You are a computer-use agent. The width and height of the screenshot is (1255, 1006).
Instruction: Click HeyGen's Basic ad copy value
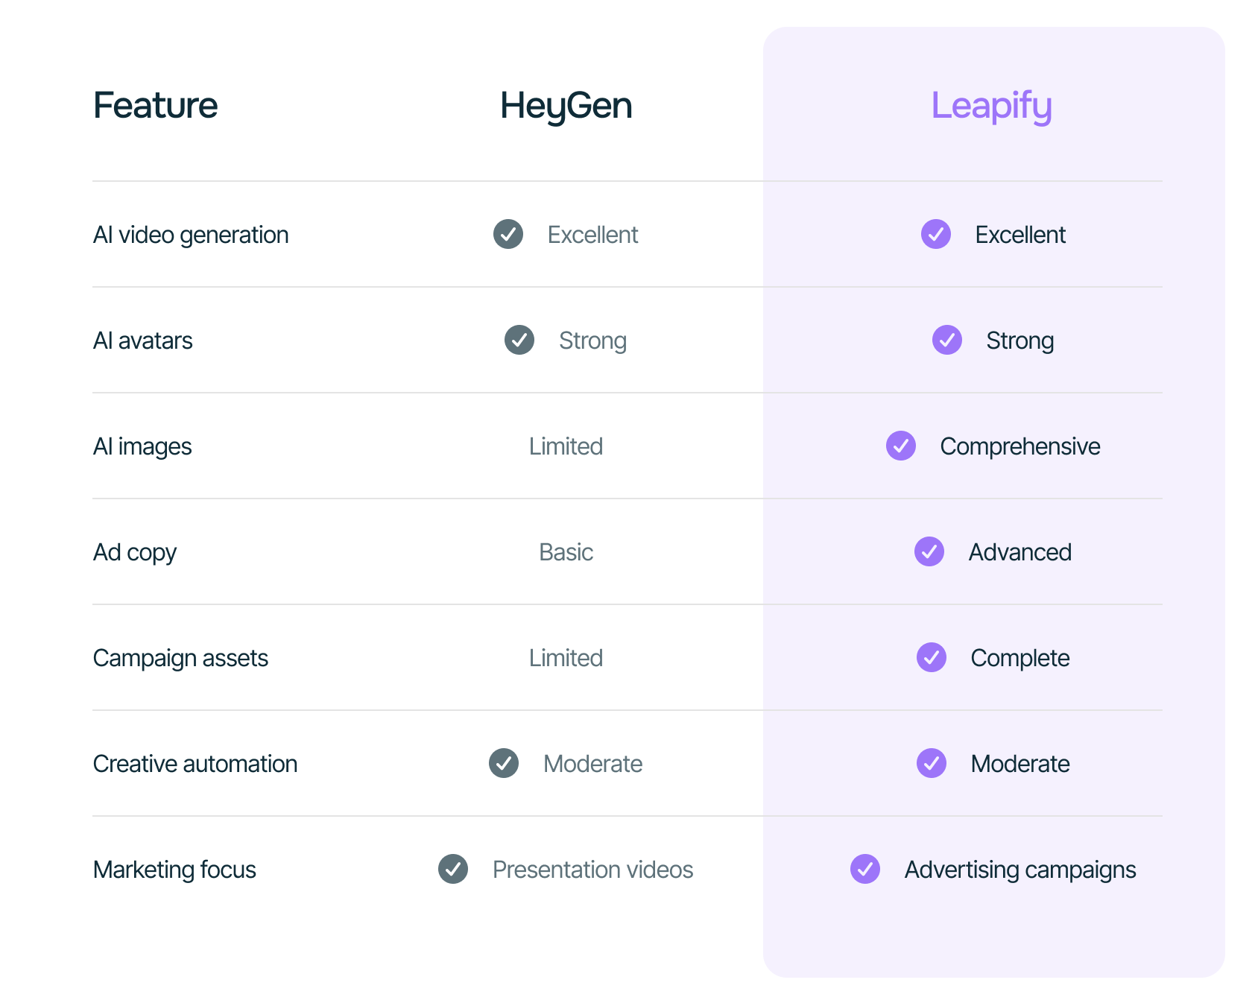pyautogui.click(x=566, y=552)
